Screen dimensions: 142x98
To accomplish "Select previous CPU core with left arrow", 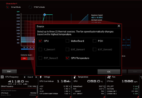I will [x=25, y=77].
